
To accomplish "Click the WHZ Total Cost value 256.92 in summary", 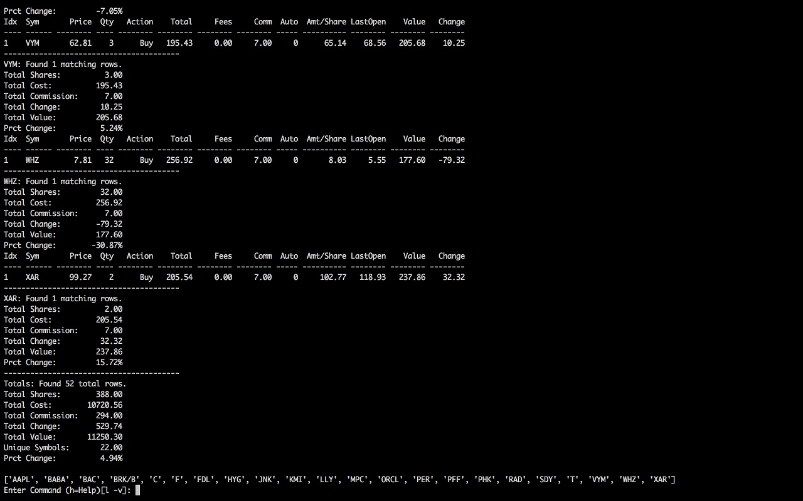I will tap(109, 203).
